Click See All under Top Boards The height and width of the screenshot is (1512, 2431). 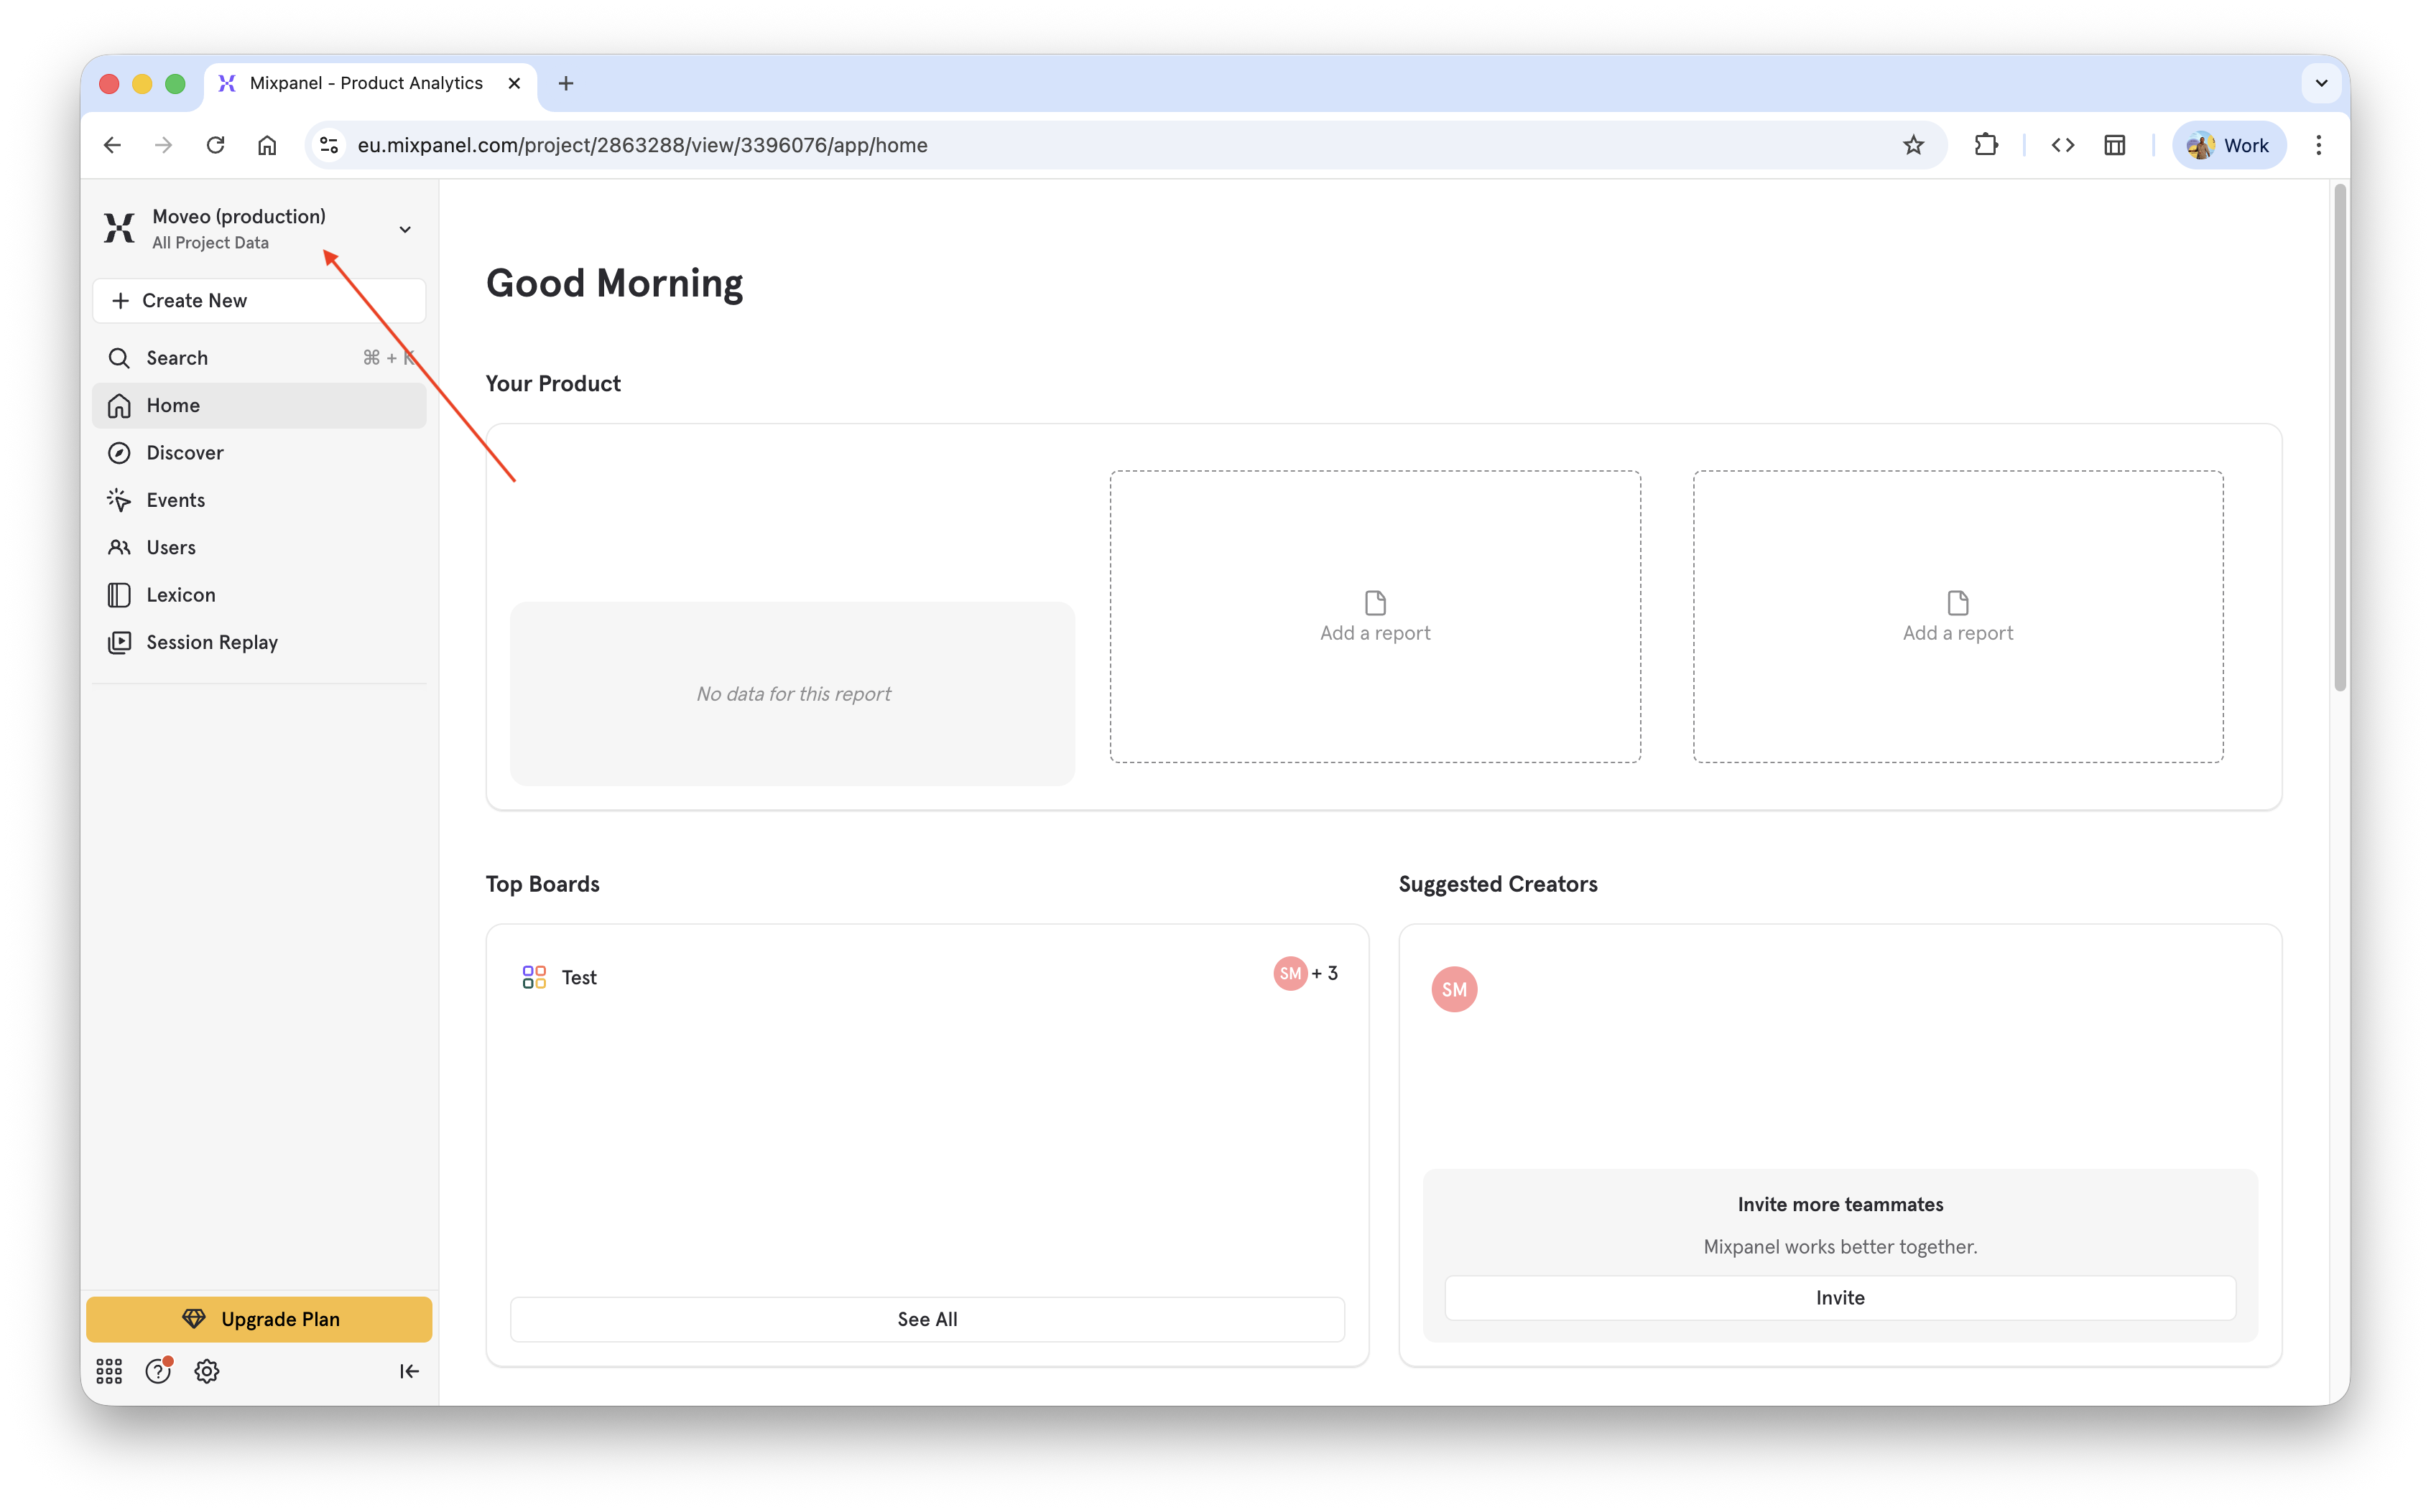tap(927, 1318)
